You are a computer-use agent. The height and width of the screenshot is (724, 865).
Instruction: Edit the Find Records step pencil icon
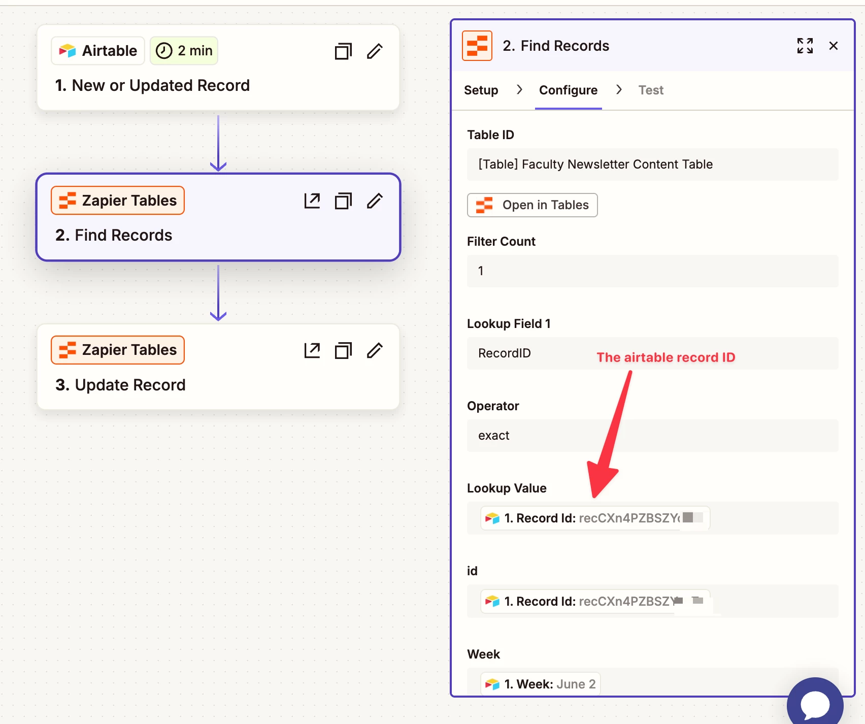[375, 201]
